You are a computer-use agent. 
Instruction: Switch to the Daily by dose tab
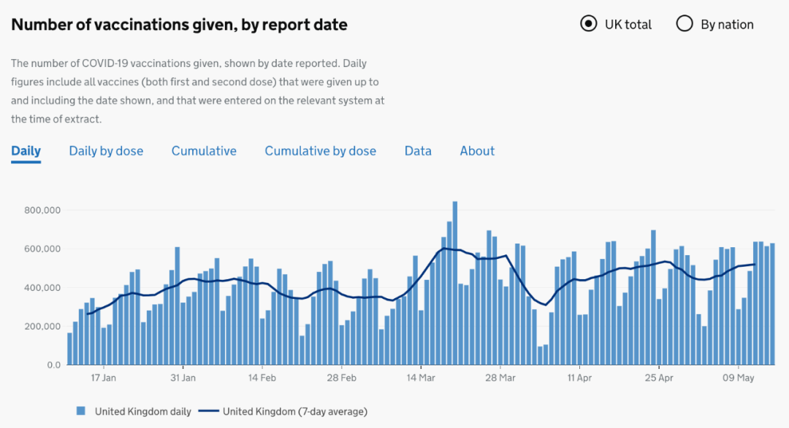pyautogui.click(x=106, y=151)
